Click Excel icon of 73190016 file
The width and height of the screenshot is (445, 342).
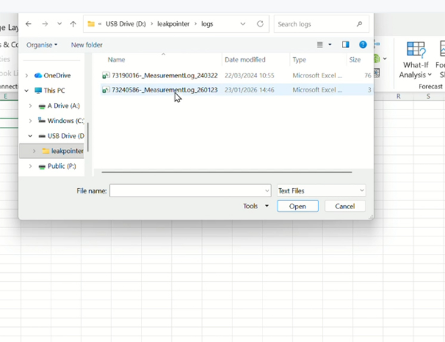coord(106,76)
